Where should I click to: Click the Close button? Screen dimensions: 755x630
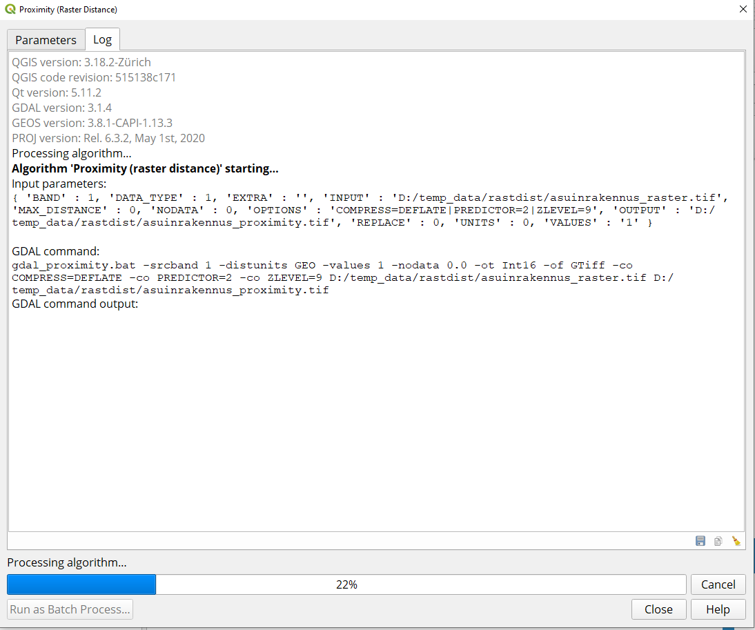658,609
